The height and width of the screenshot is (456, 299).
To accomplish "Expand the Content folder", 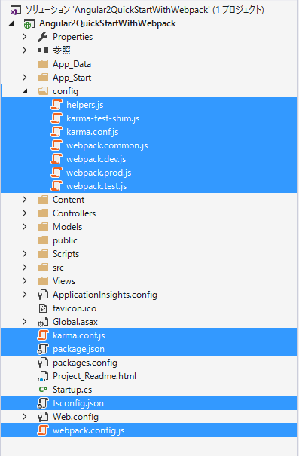I will pyautogui.click(x=25, y=200).
